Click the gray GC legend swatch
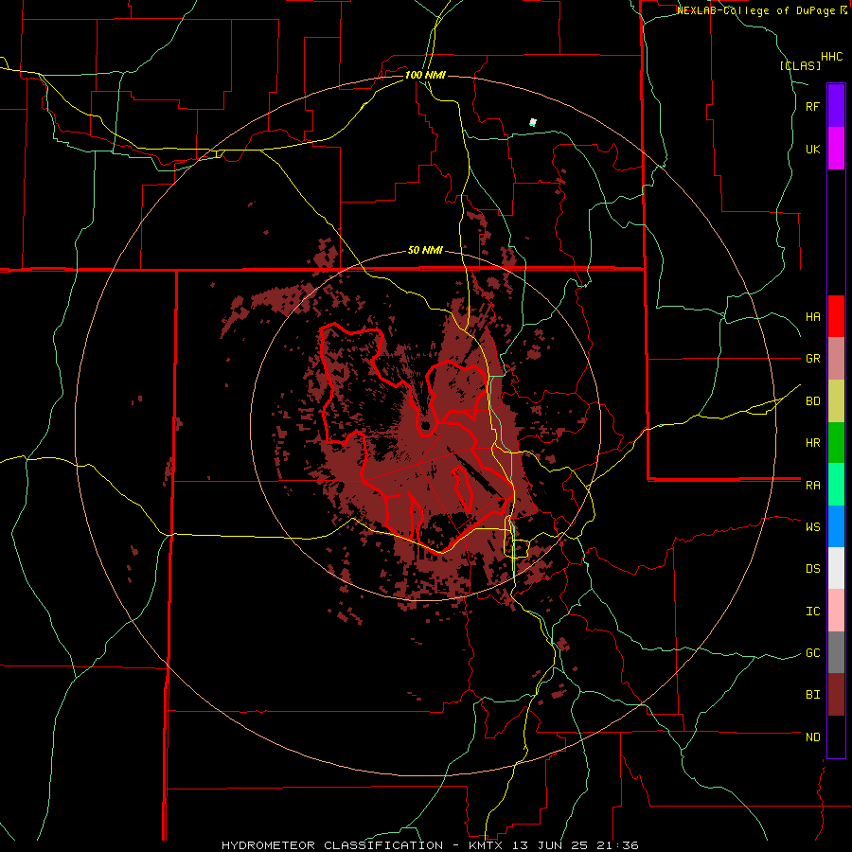 click(836, 652)
